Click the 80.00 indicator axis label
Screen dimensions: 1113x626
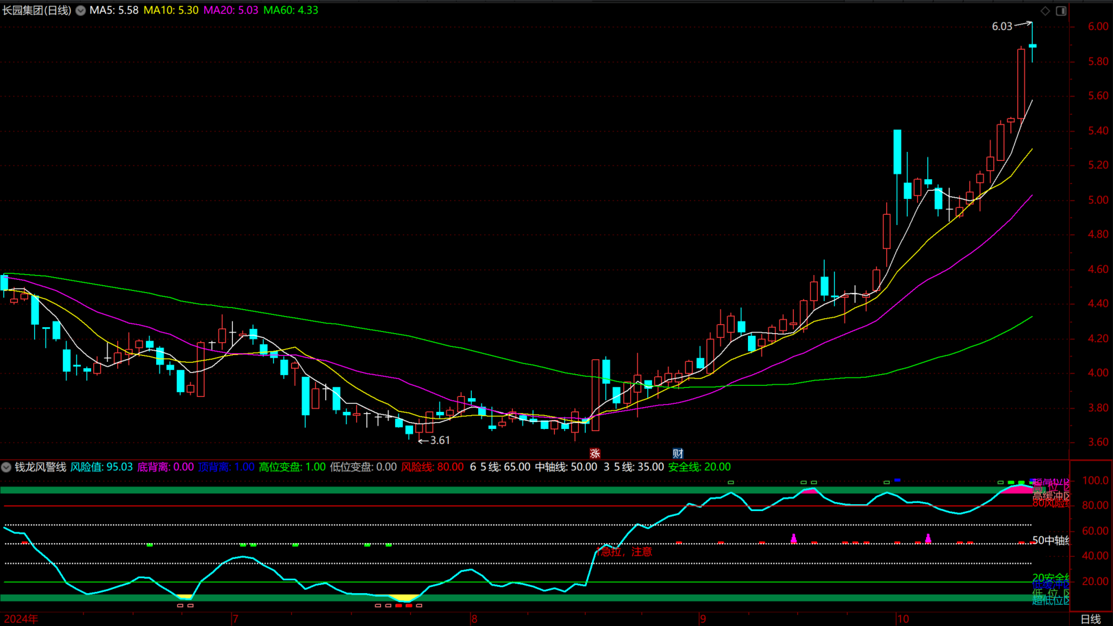[1096, 506]
